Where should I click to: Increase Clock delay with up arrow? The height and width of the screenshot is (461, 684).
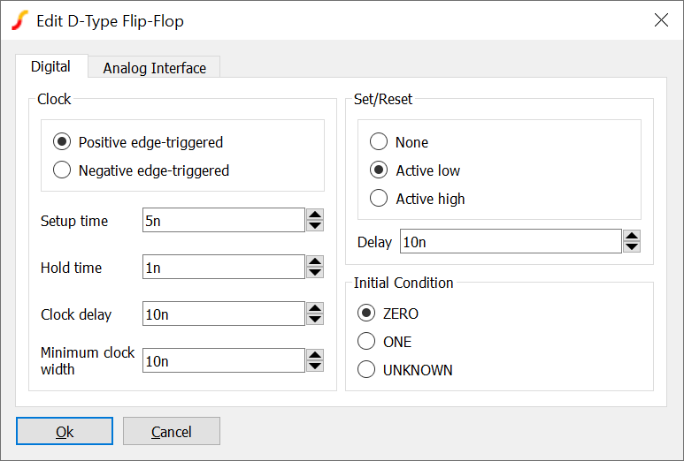pos(315,308)
